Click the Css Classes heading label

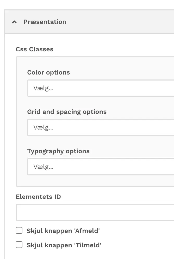34,49
